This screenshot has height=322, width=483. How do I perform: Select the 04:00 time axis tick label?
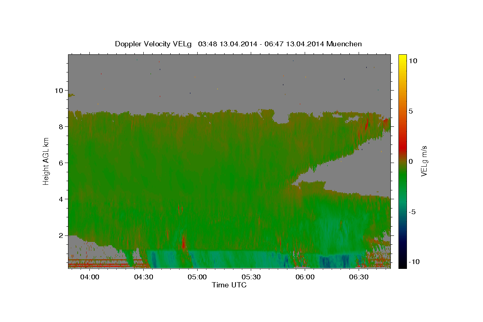[x=89, y=277]
